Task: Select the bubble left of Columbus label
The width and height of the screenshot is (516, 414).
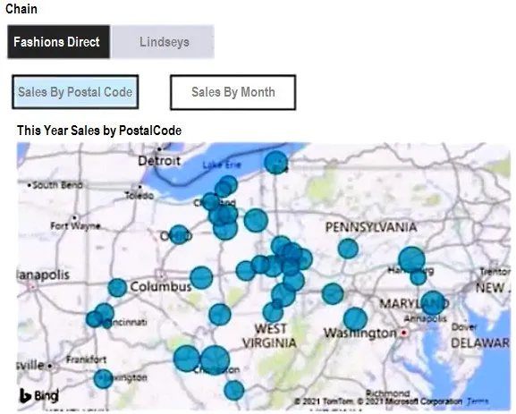Action: pos(117,287)
